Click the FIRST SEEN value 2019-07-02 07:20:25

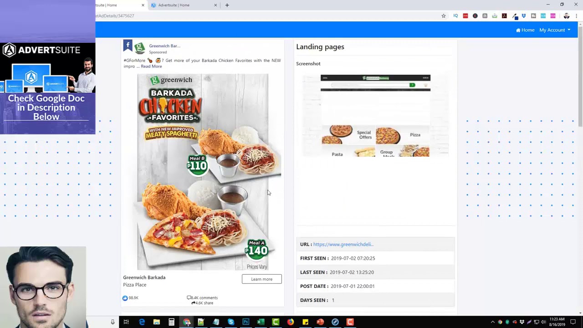[x=353, y=258]
